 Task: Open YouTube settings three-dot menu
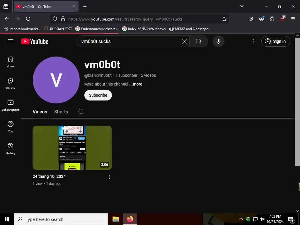pos(253,41)
